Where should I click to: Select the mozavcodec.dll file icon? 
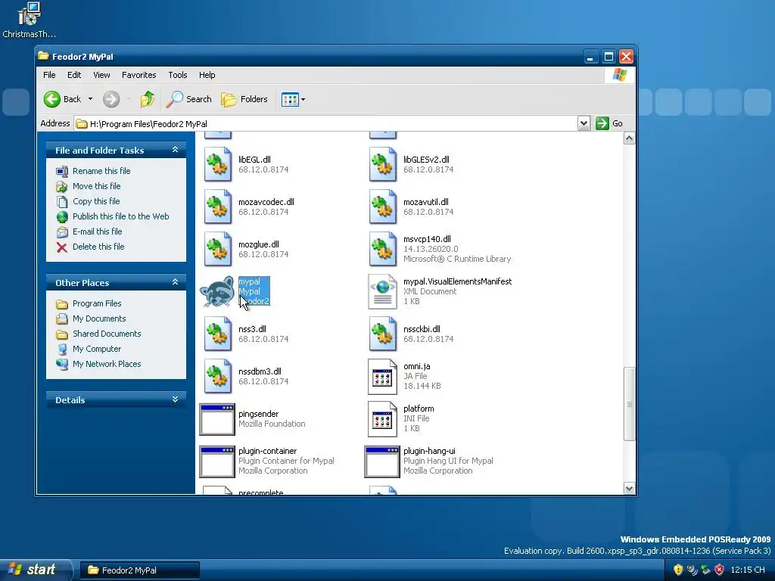(218, 207)
